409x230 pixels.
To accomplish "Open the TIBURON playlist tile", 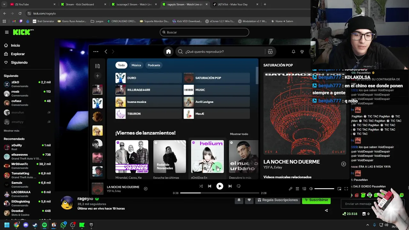I will [149, 114].
